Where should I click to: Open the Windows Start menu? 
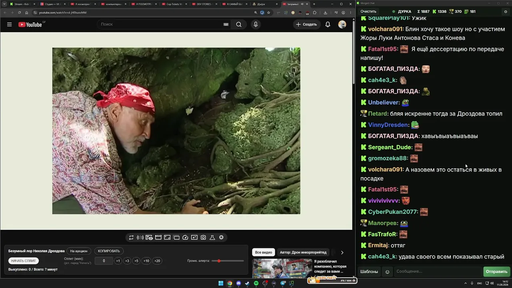(221, 284)
